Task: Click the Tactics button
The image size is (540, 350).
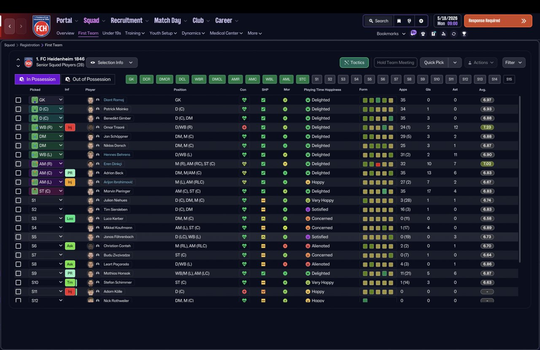Action: click(354, 62)
